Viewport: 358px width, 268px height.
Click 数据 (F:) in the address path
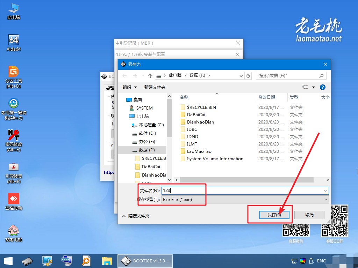[197, 75]
